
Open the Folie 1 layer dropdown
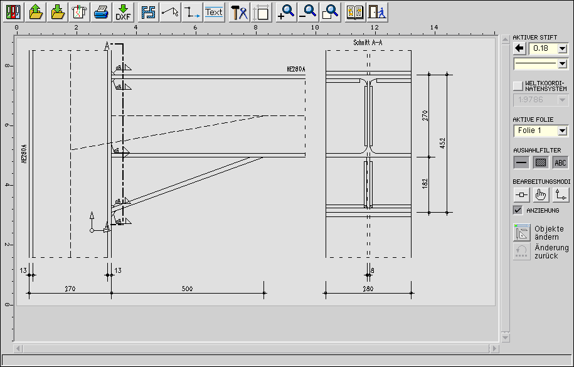pyautogui.click(x=562, y=130)
